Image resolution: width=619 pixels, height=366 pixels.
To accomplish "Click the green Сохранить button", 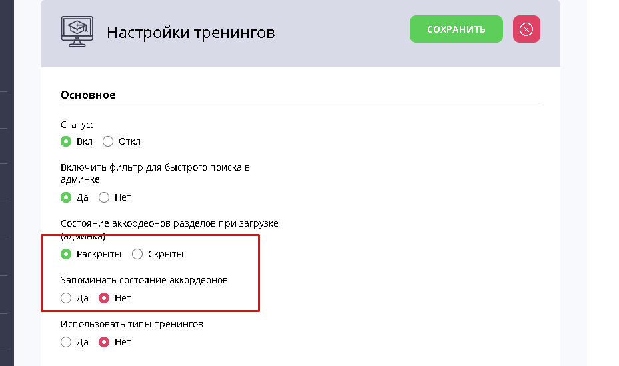I will 456,29.
